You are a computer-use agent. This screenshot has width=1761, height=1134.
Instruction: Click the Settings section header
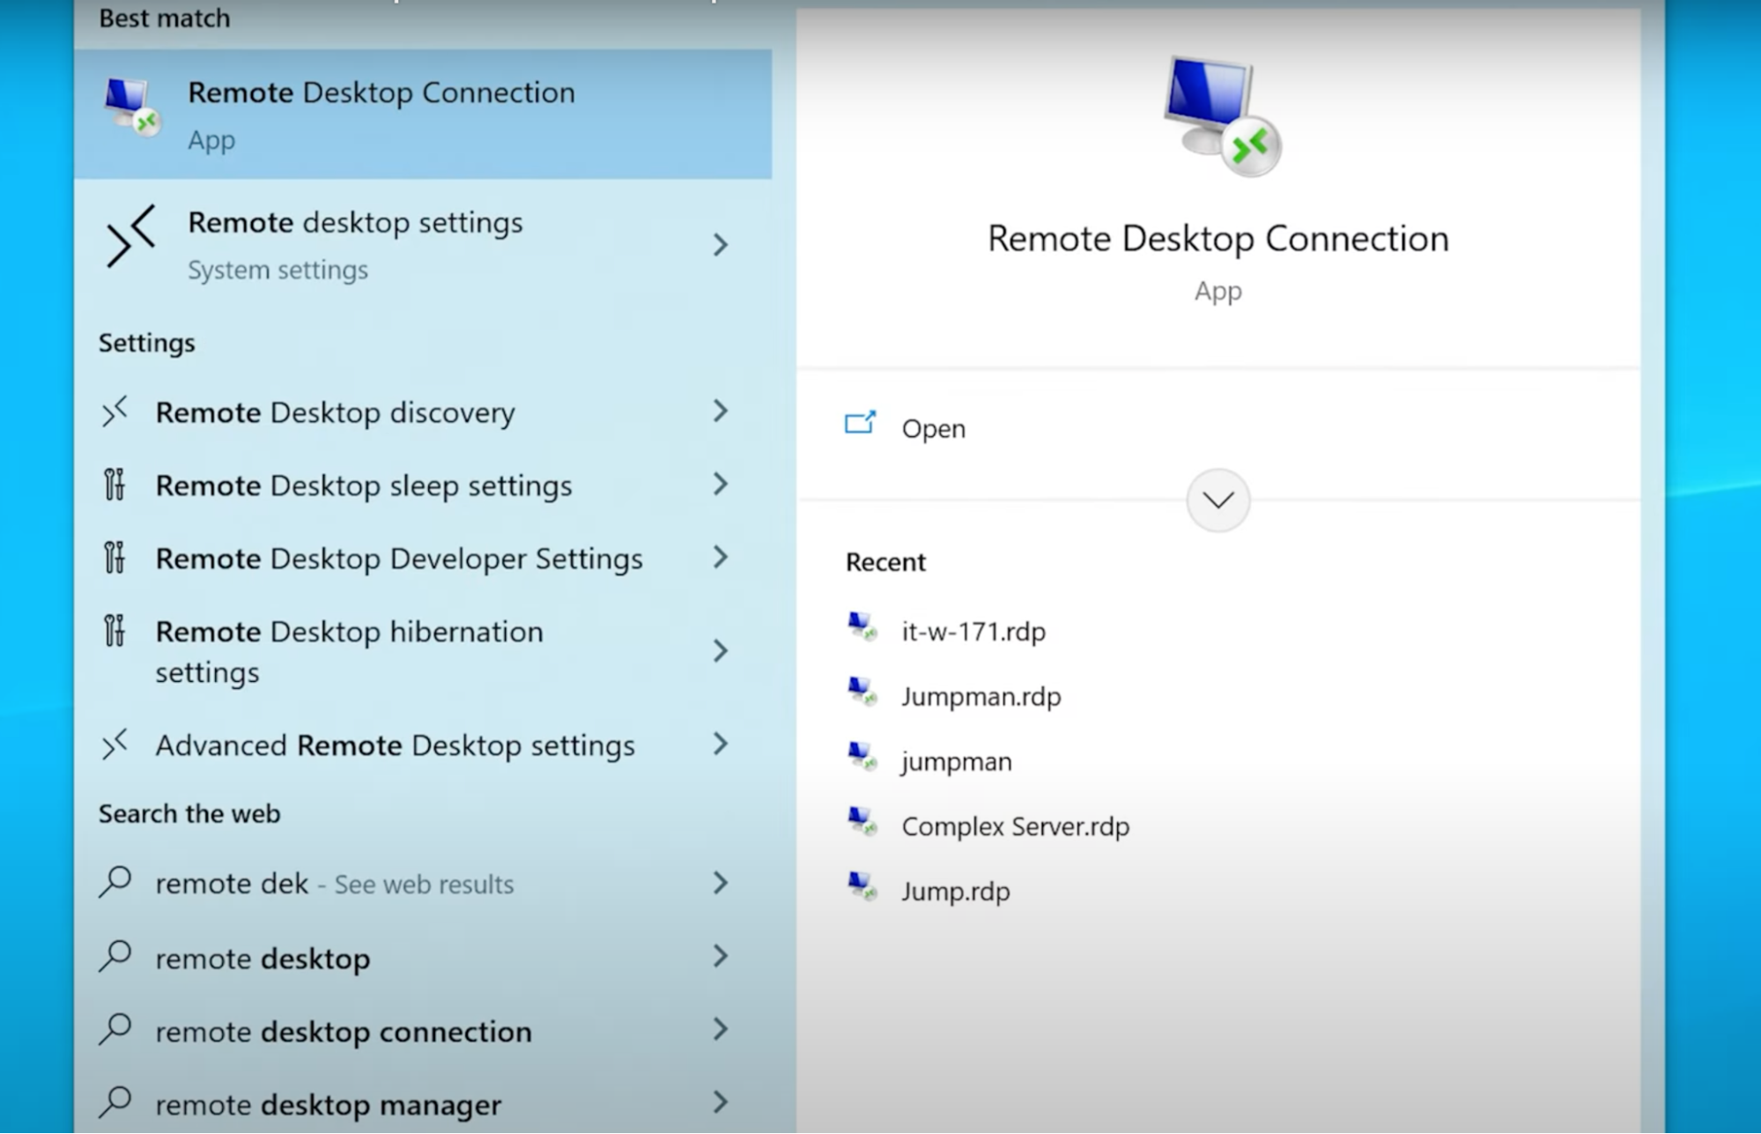pos(147,343)
